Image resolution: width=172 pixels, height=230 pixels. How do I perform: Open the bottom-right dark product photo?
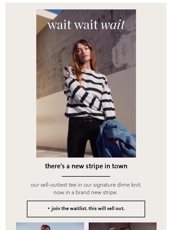[x=123, y=226]
